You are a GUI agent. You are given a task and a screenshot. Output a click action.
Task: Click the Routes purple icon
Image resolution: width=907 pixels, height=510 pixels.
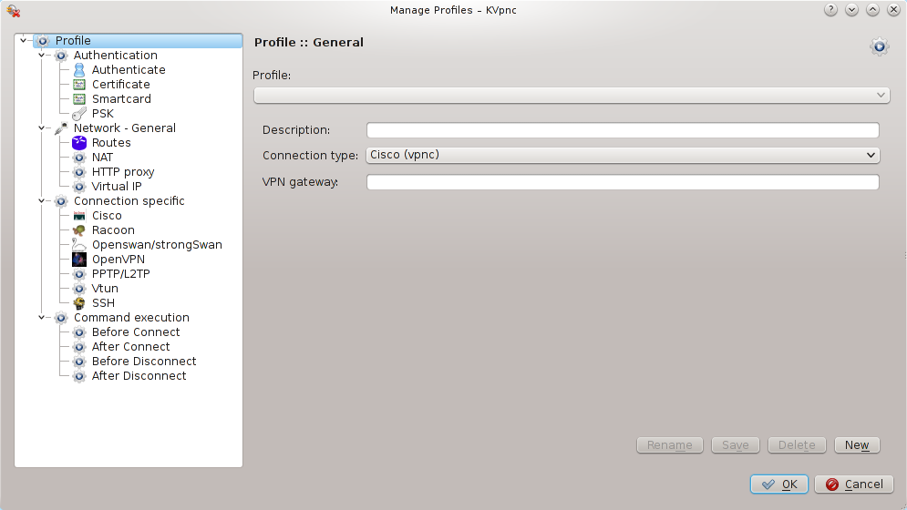(79, 143)
